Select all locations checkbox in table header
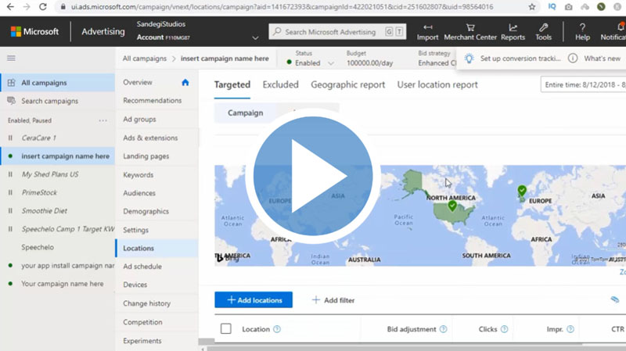Viewport: 626px width, 351px height. tap(226, 328)
